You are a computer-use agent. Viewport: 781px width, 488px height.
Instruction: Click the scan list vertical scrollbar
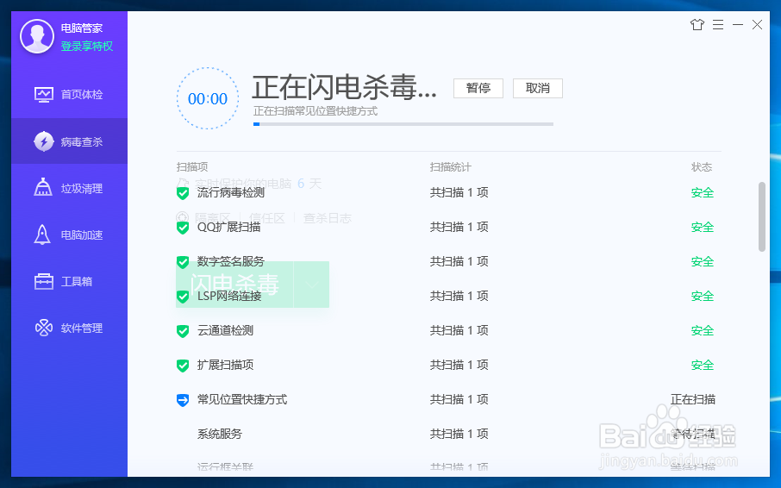(x=761, y=216)
